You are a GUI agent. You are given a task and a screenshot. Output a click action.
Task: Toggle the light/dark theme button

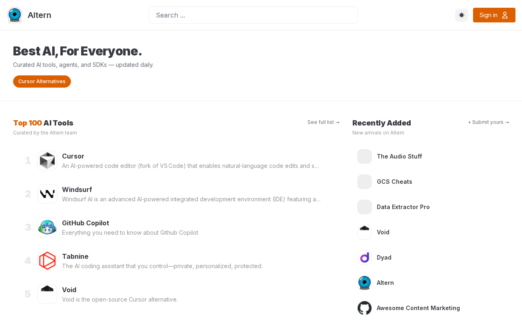[x=462, y=15]
